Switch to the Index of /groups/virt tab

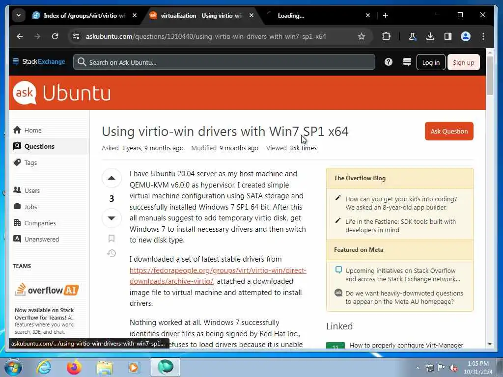(85, 15)
